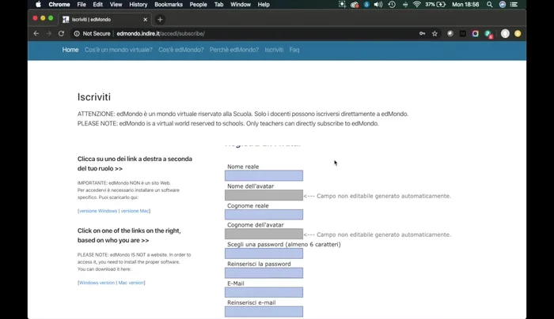Open the Help menu

[x=264, y=5]
